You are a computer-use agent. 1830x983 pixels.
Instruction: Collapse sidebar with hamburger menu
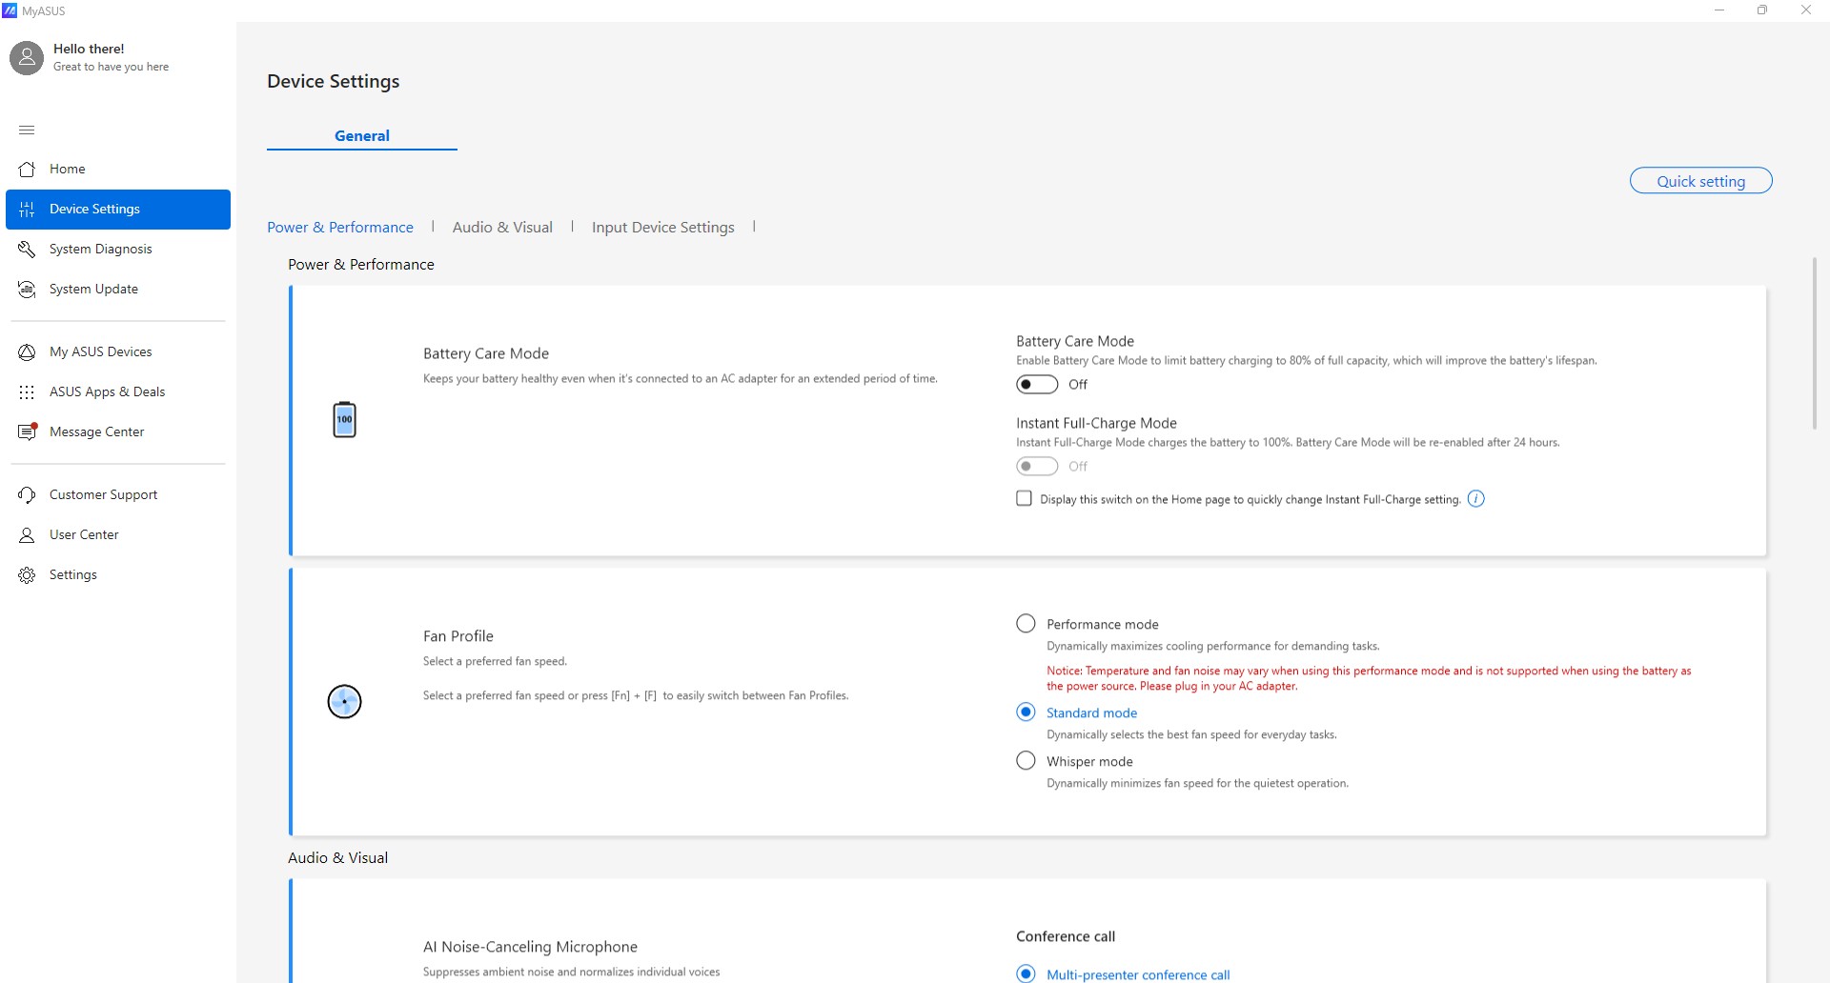[27, 130]
